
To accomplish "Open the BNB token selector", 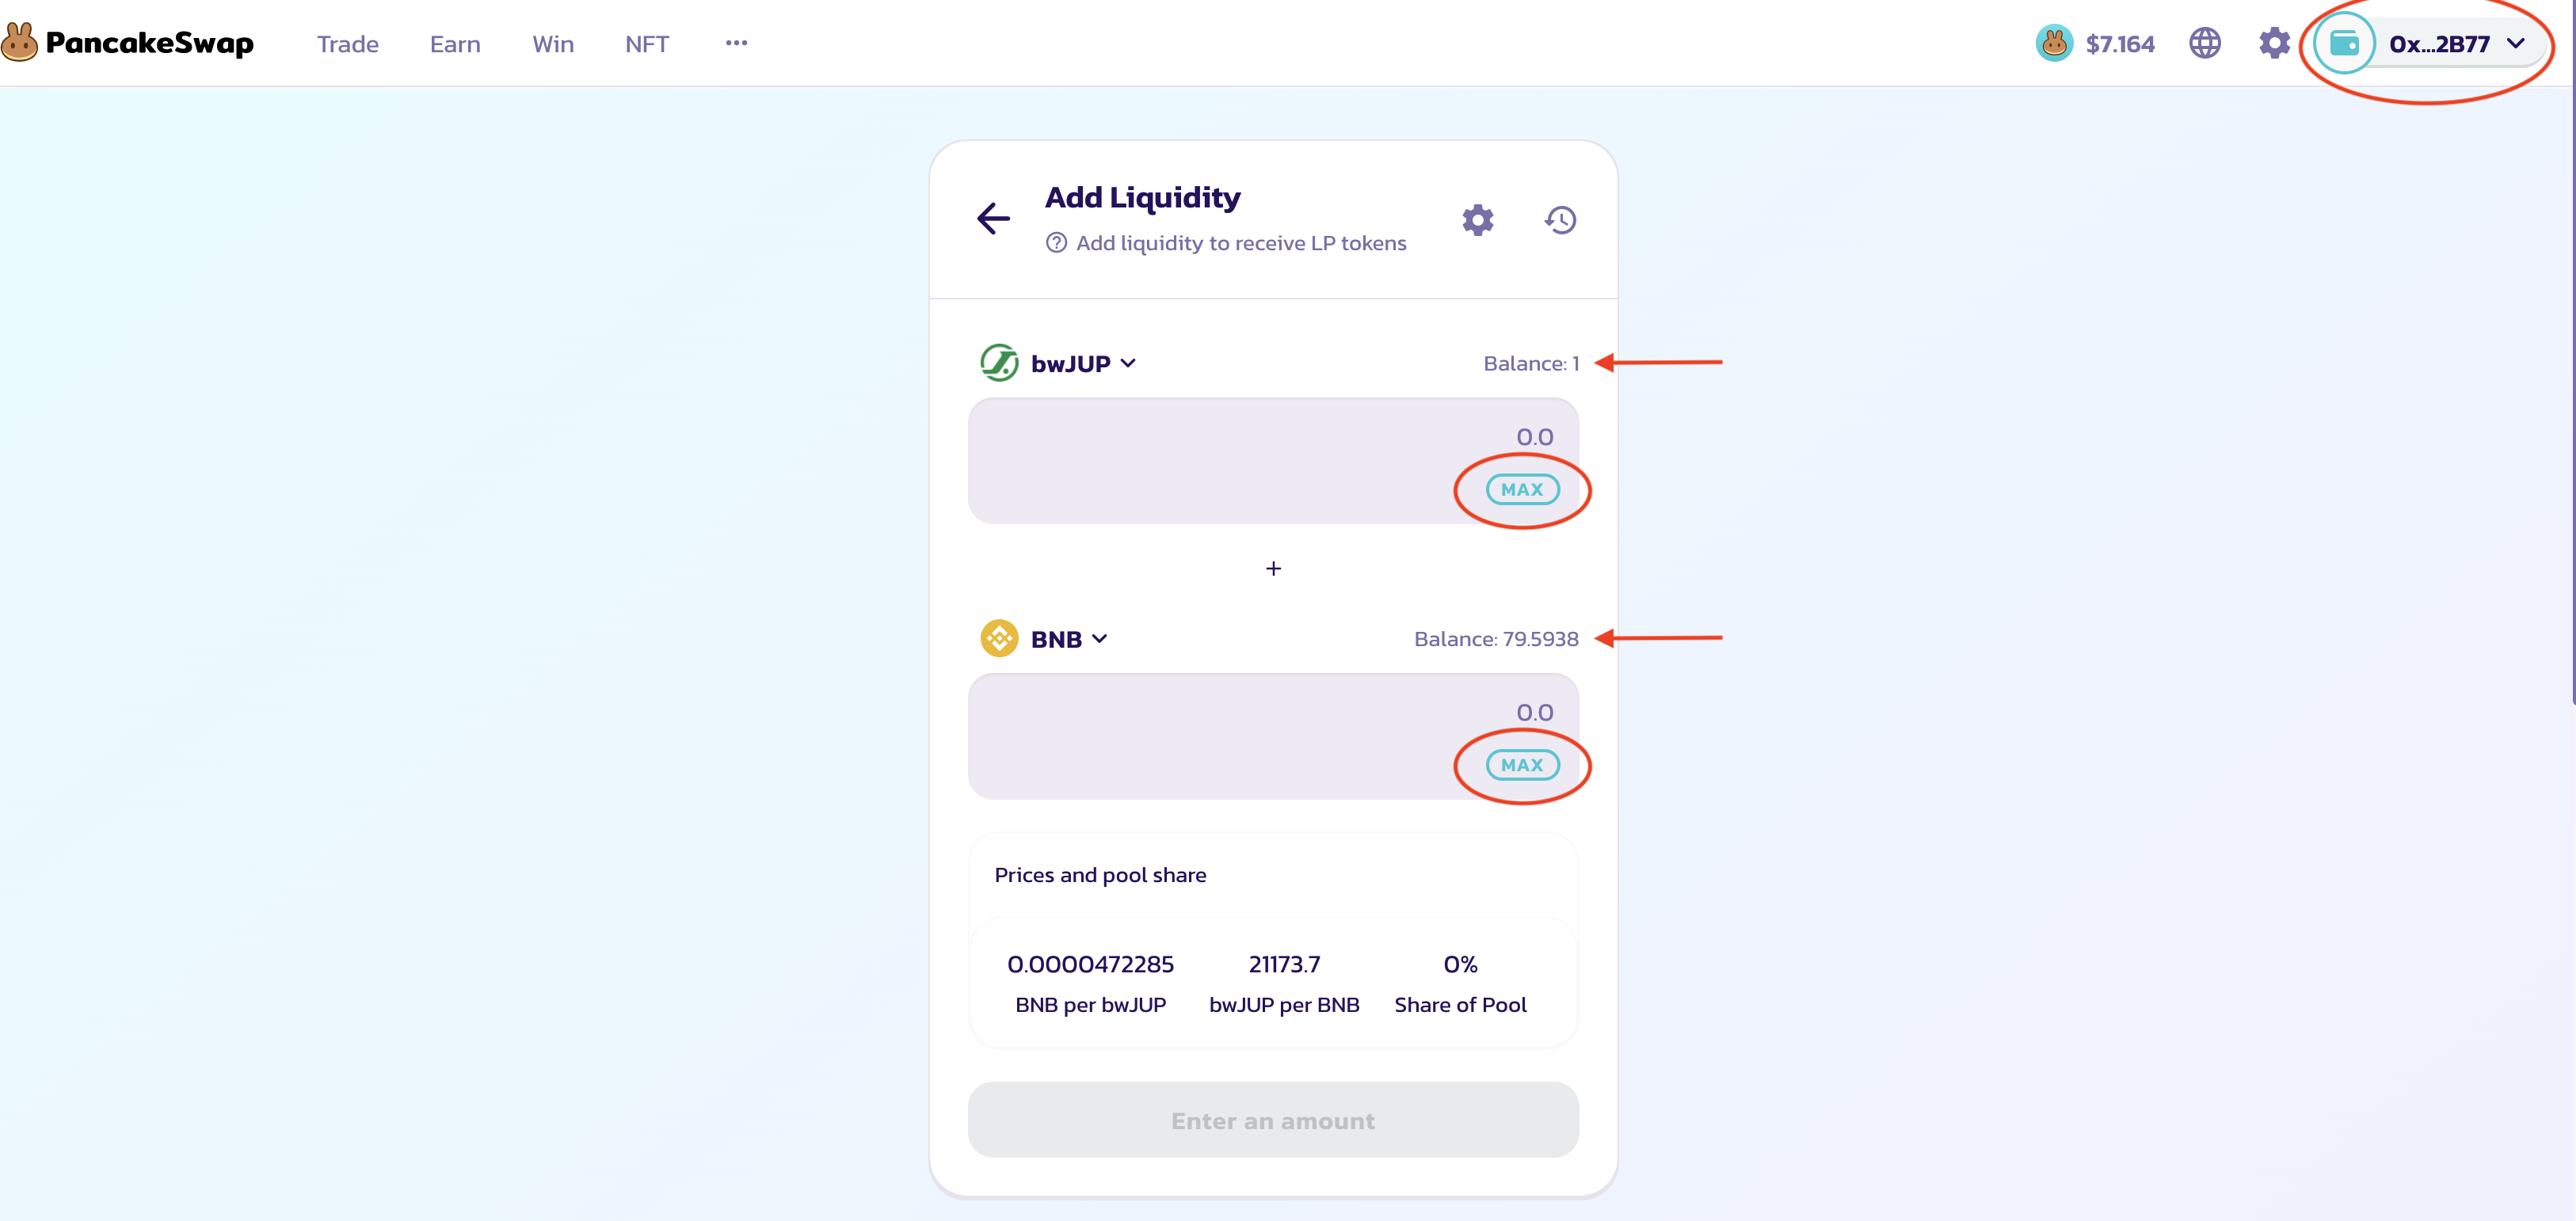I will point(1044,638).
